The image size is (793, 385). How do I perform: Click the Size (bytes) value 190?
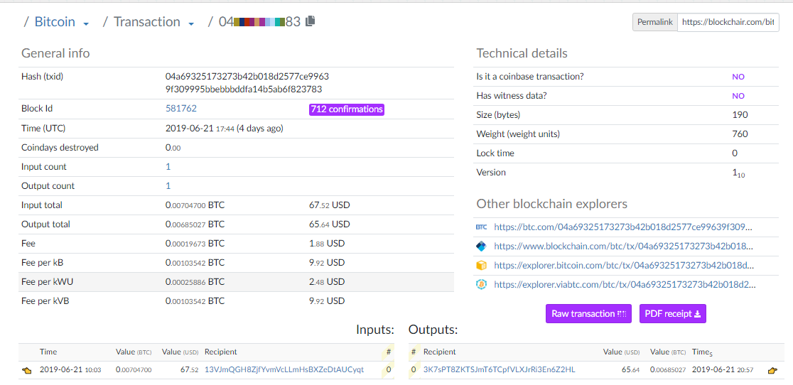[x=740, y=114]
